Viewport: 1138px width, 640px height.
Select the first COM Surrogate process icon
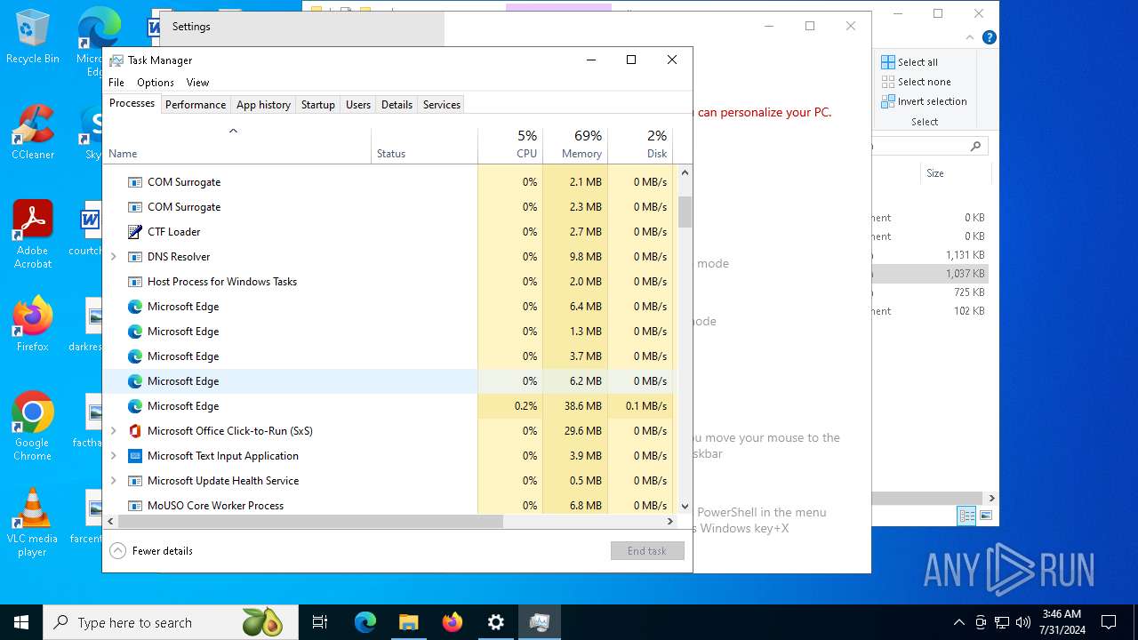[135, 182]
